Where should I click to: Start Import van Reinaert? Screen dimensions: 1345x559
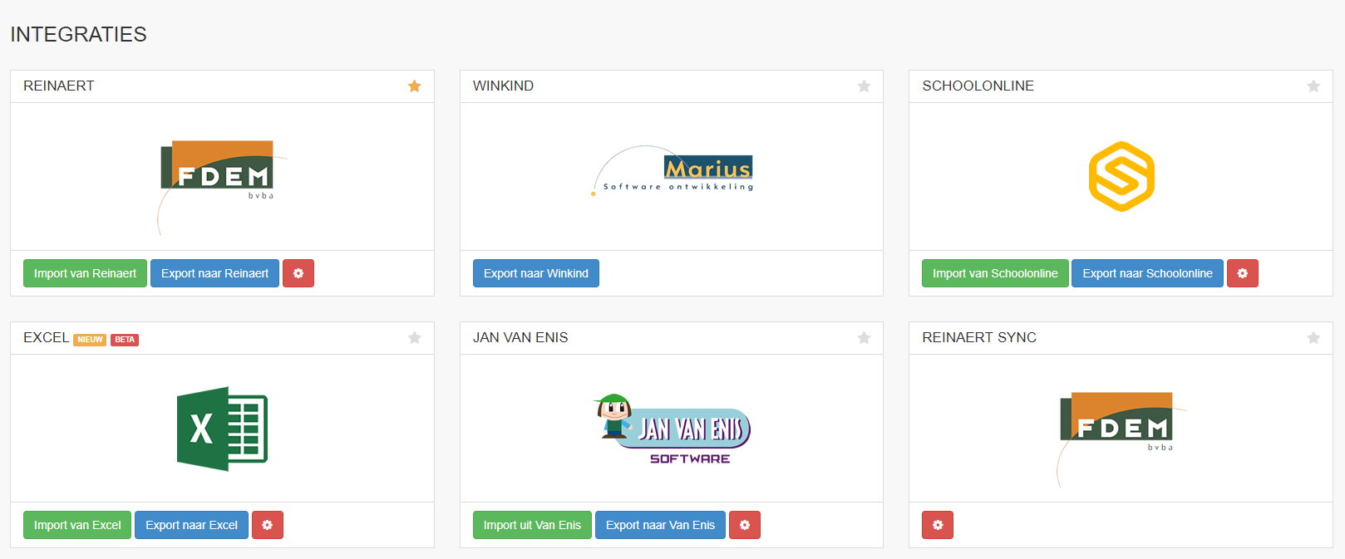[85, 273]
